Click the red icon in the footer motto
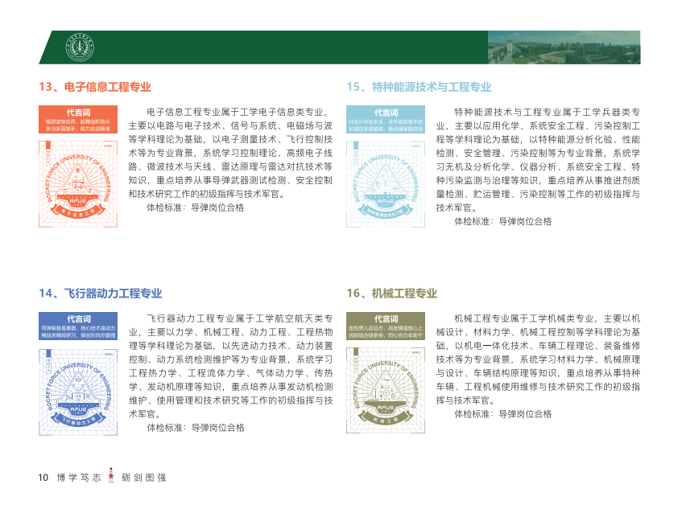This screenshot has height=505, width=682. [112, 477]
